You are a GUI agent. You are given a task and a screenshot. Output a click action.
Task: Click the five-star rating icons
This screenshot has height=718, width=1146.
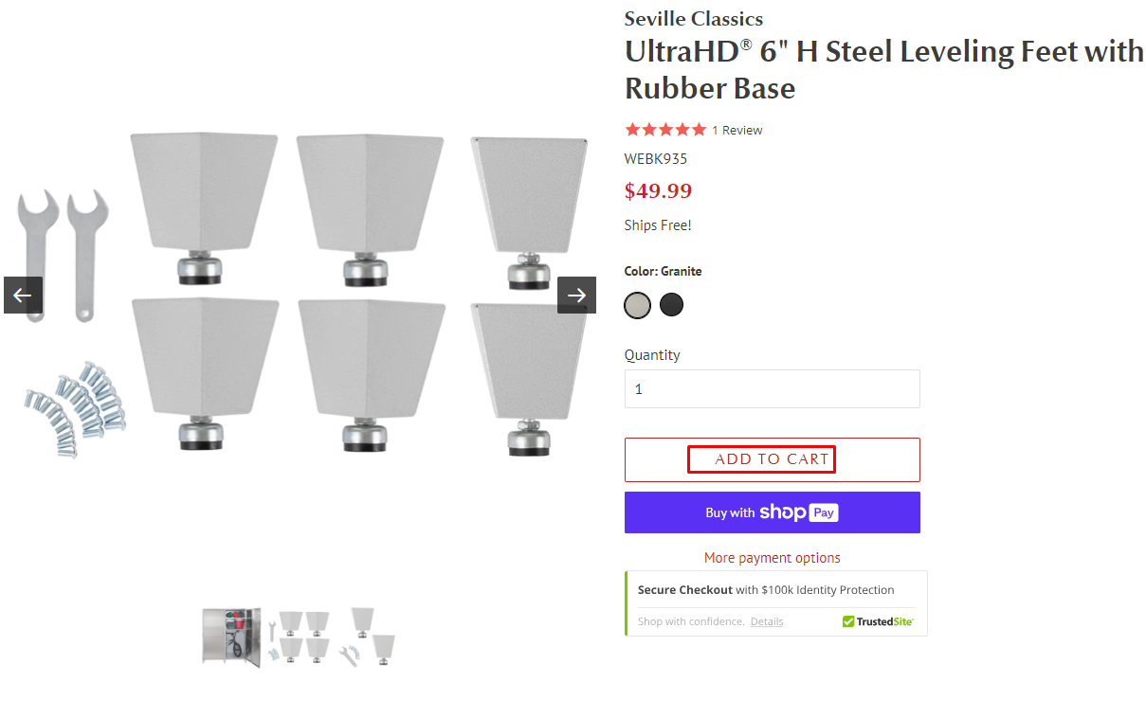point(665,130)
